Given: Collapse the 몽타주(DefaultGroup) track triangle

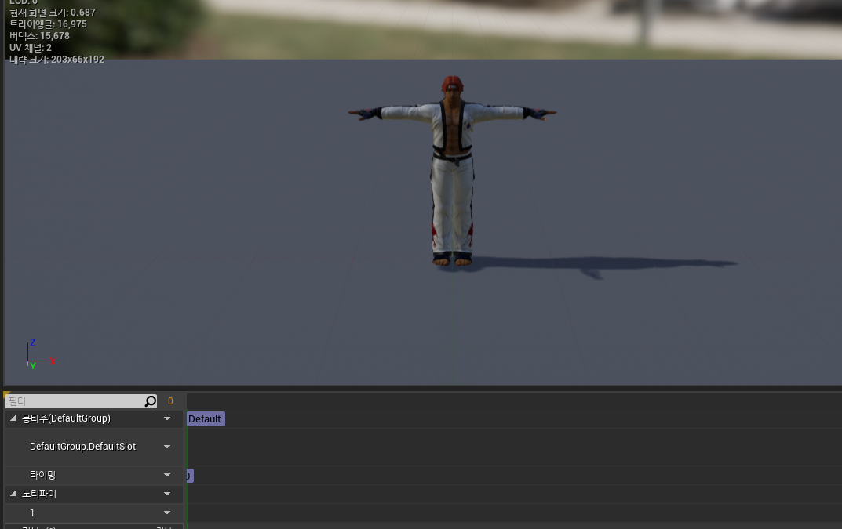Looking at the screenshot, I should [x=13, y=418].
